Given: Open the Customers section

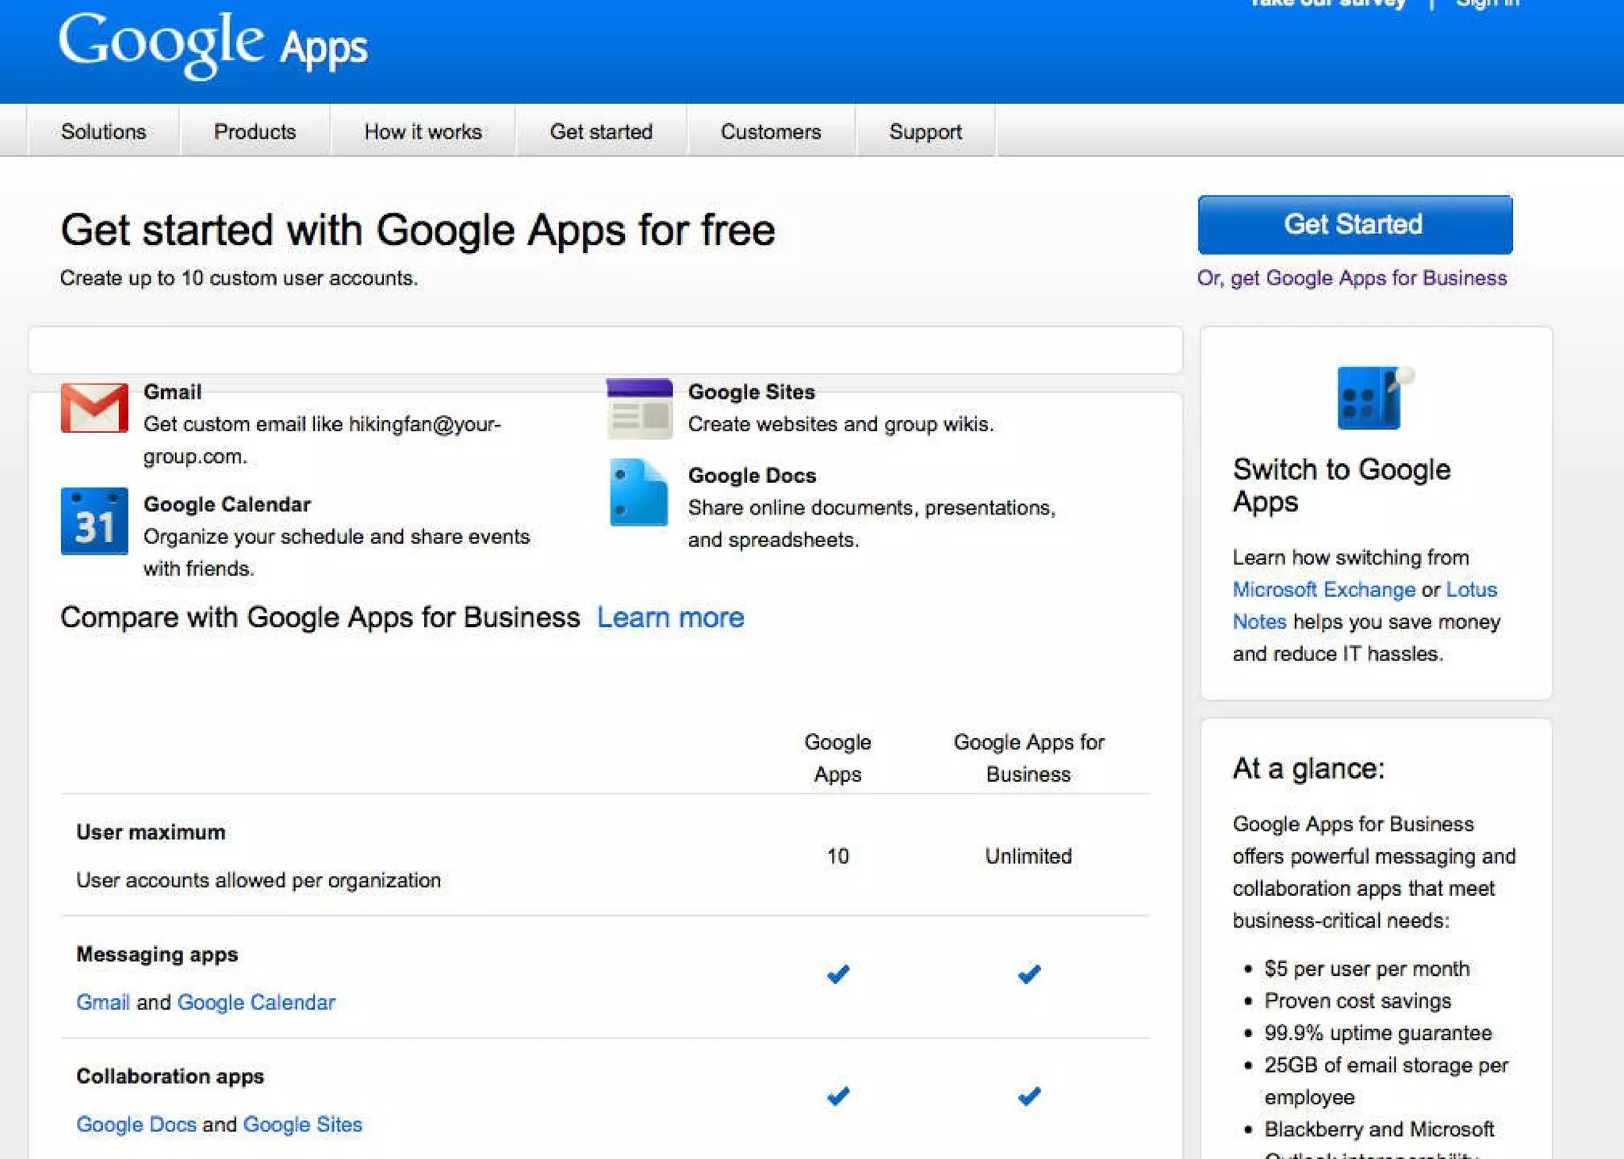Looking at the screenshot, I should 771,132.
